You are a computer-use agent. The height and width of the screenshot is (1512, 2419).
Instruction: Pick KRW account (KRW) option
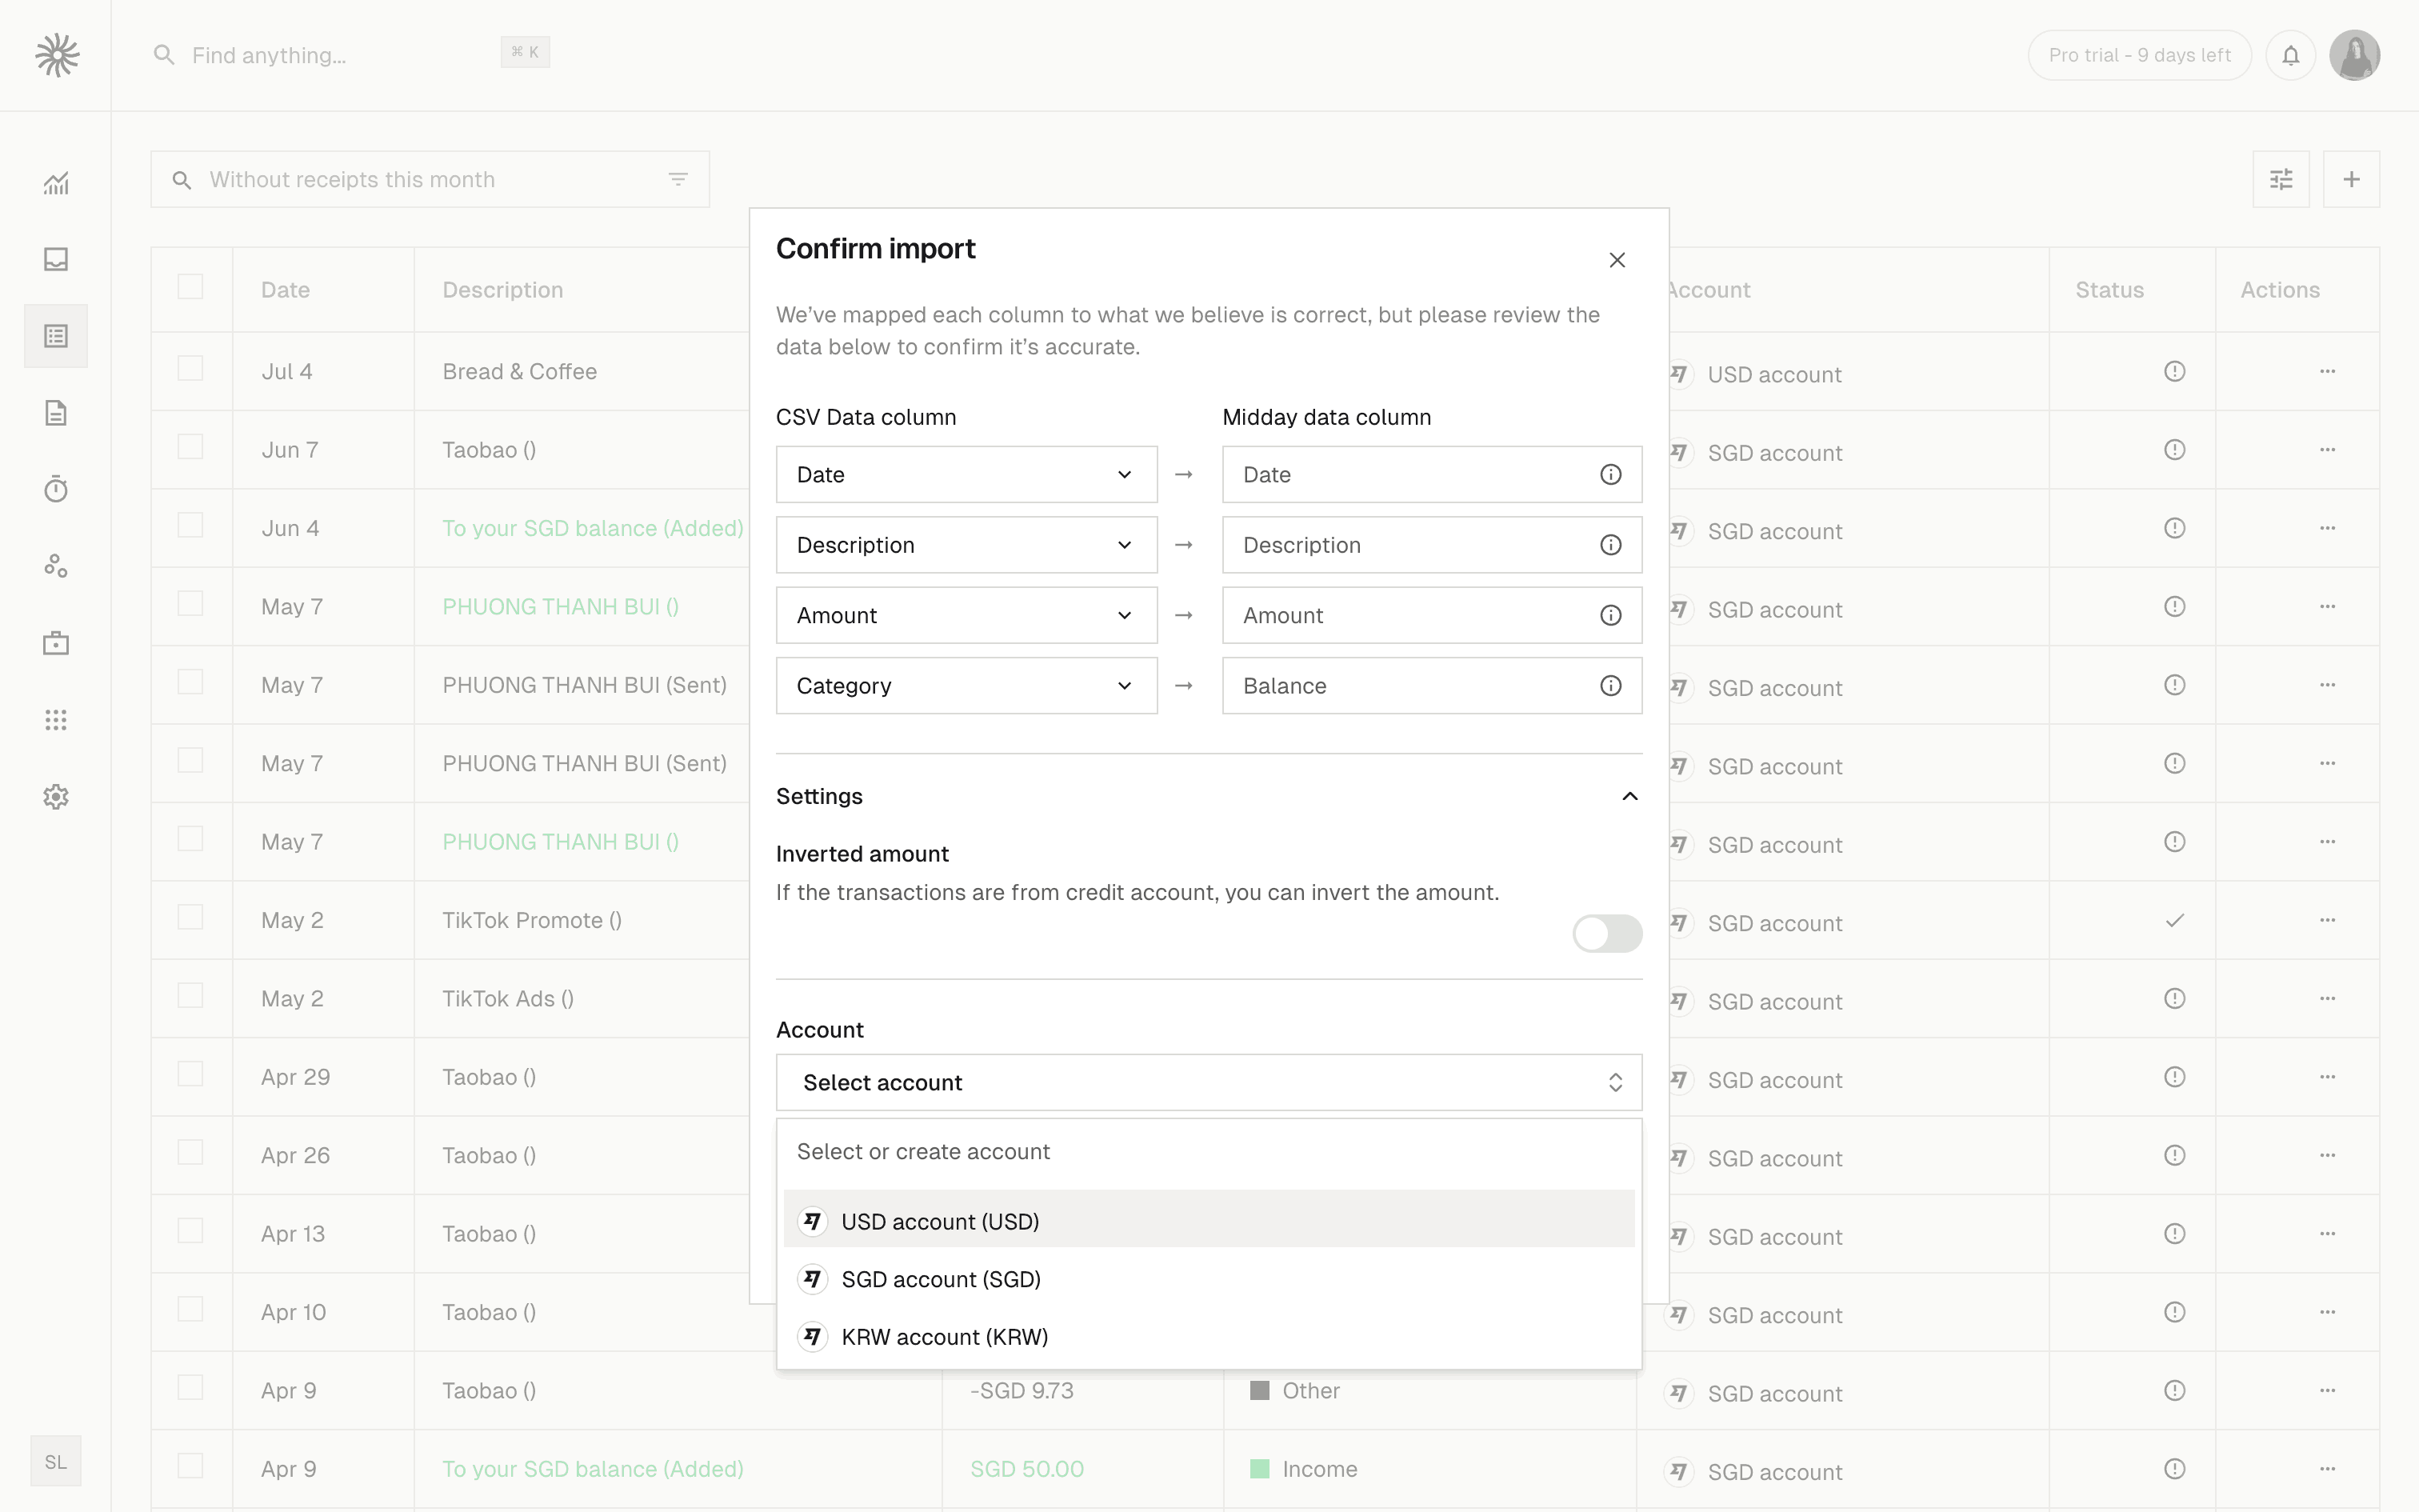coord(945,1337)
